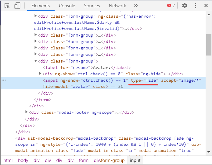This screenshot has width=212, height=165.
Task: Expand the modal-footer div node
Action: 27,112
